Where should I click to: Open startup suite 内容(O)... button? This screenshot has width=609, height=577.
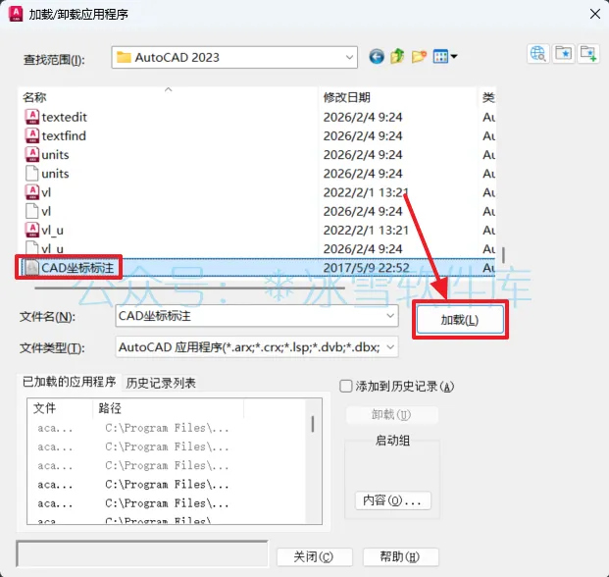click(x=392, y=500)
